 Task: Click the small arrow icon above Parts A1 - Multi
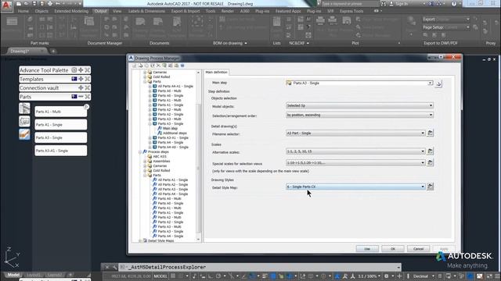point(86,107)
